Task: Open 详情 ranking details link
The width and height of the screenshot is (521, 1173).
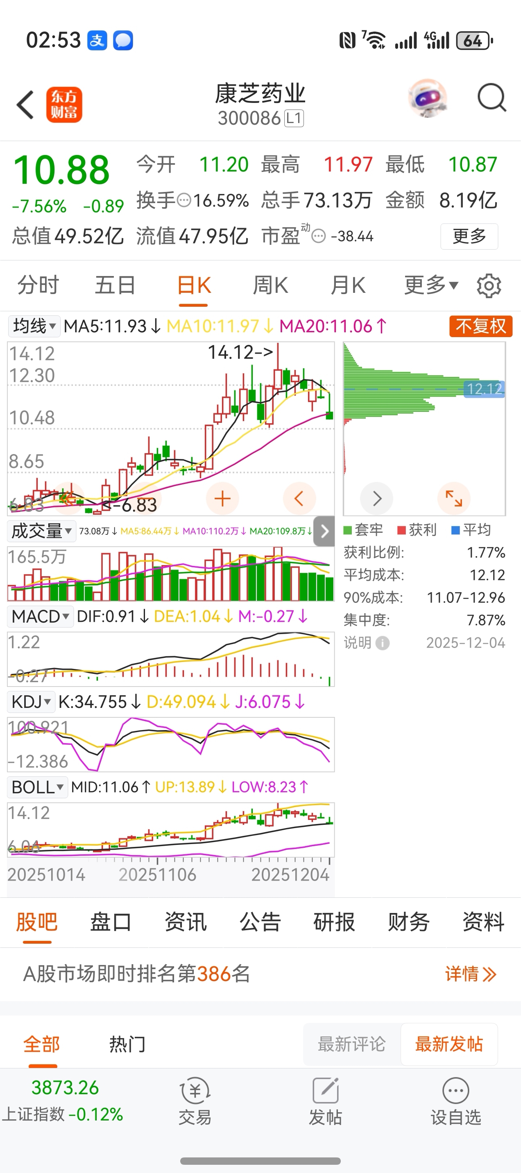Action: coord(471,974)
